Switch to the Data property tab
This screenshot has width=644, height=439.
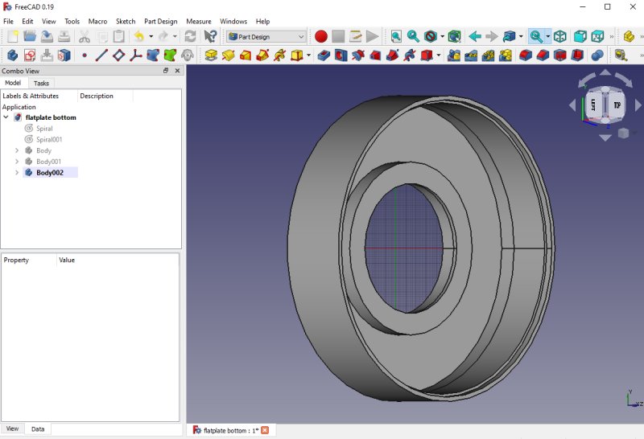pos(38,429)
